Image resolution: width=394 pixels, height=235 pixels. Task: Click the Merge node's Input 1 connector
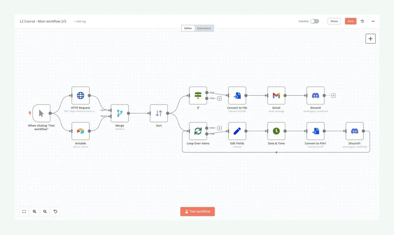tap(111, 110)
